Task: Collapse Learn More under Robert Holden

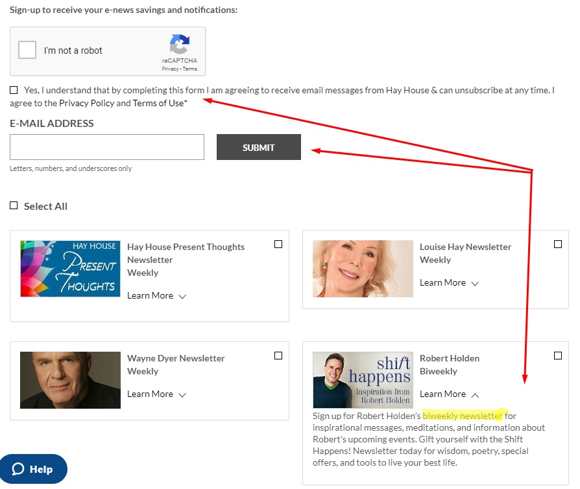Action: click(449, 394)
